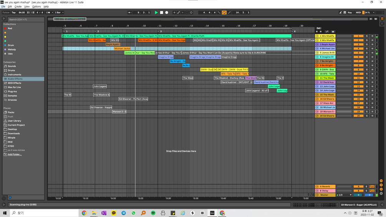Open the 24 % CPU load dropdown
The height and width of the screenshot is (217, 386).
(368, 13)
